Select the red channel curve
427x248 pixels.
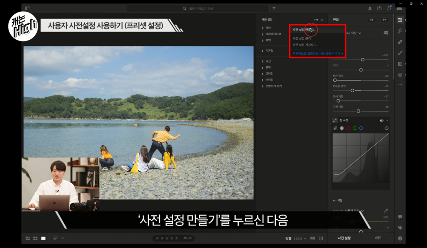348,128
